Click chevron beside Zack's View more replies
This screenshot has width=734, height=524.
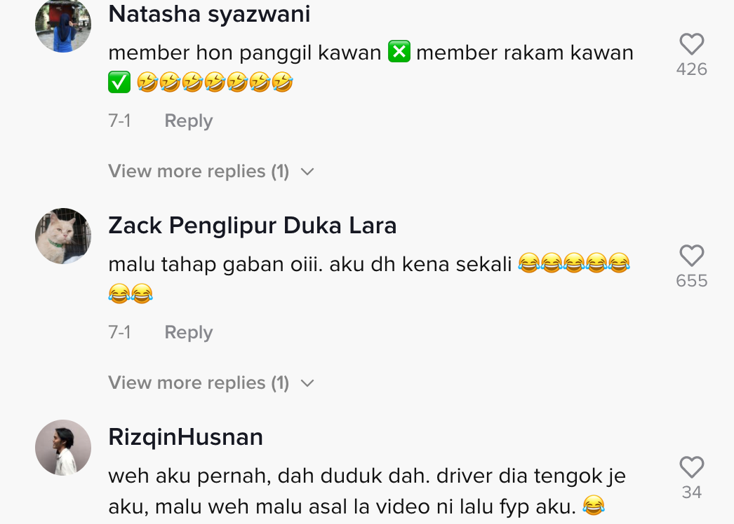[307, 383]
